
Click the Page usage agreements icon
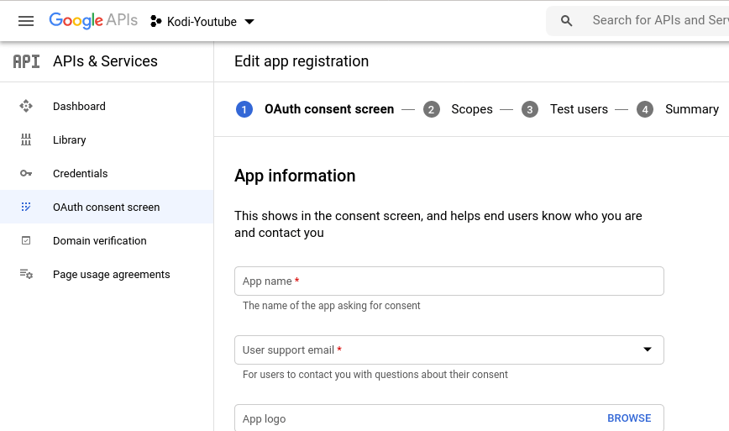[x=26, y=275]
